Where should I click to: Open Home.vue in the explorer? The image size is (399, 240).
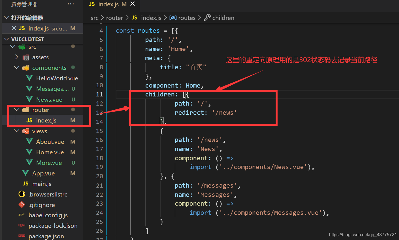pyautogui.click(x=50, y=152)
